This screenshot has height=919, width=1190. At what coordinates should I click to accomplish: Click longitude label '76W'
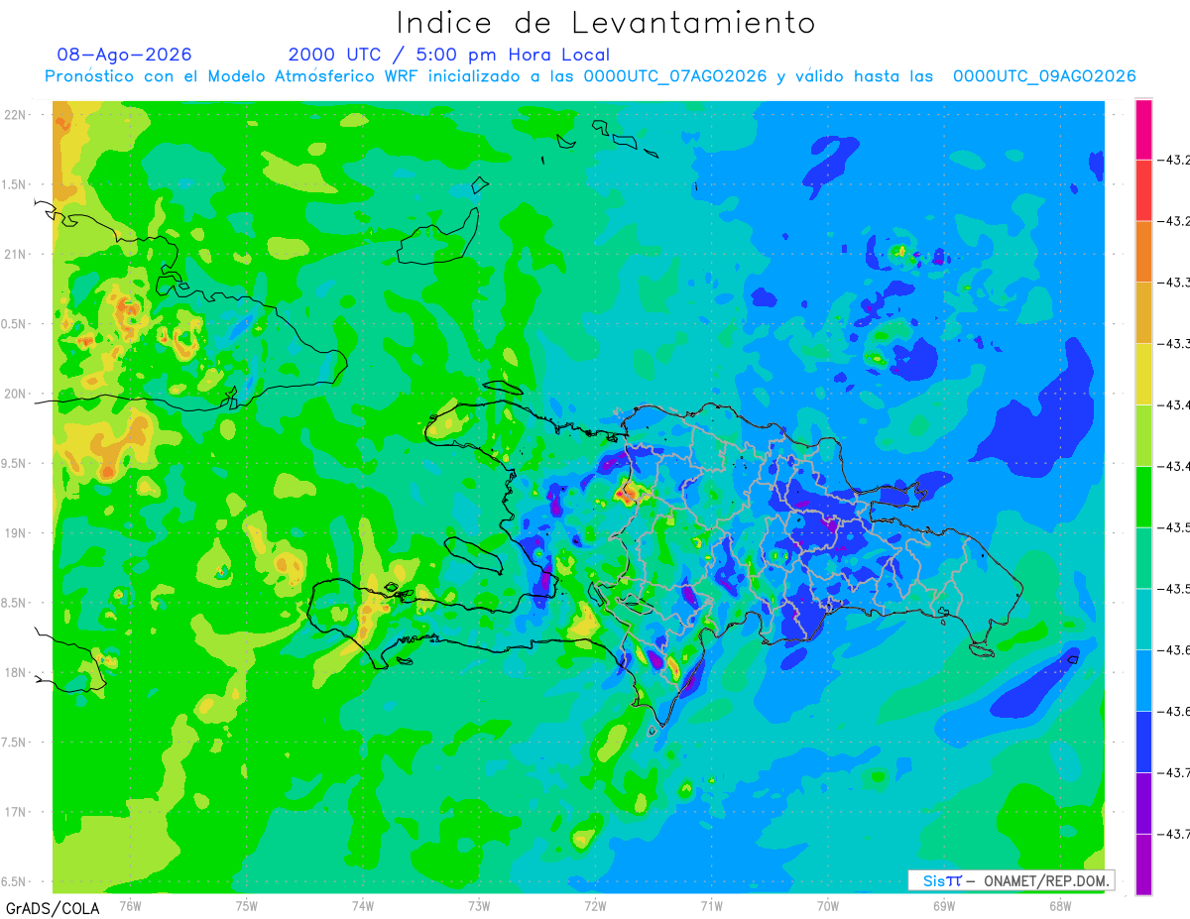coord(130,906)
